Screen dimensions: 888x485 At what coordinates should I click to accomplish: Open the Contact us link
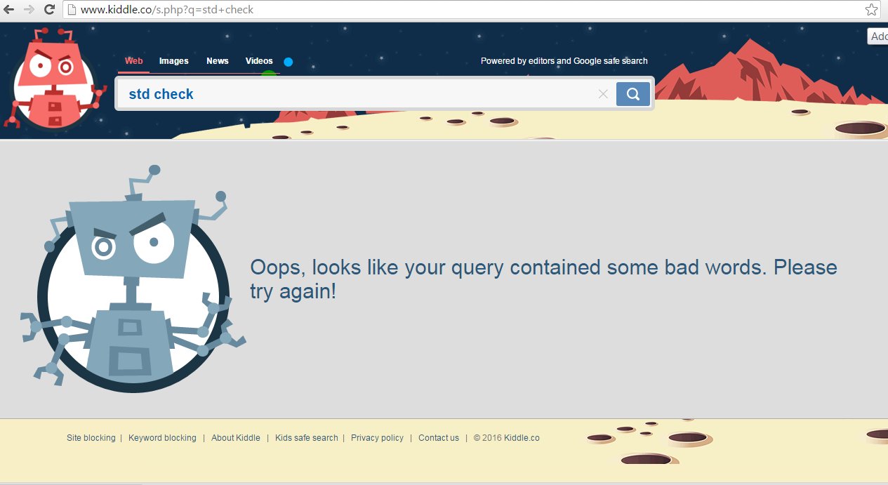point(439,438)
